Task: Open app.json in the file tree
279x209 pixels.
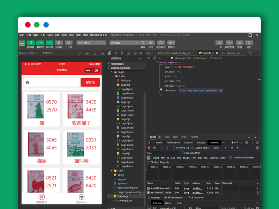Action: [x=122, y=179]
